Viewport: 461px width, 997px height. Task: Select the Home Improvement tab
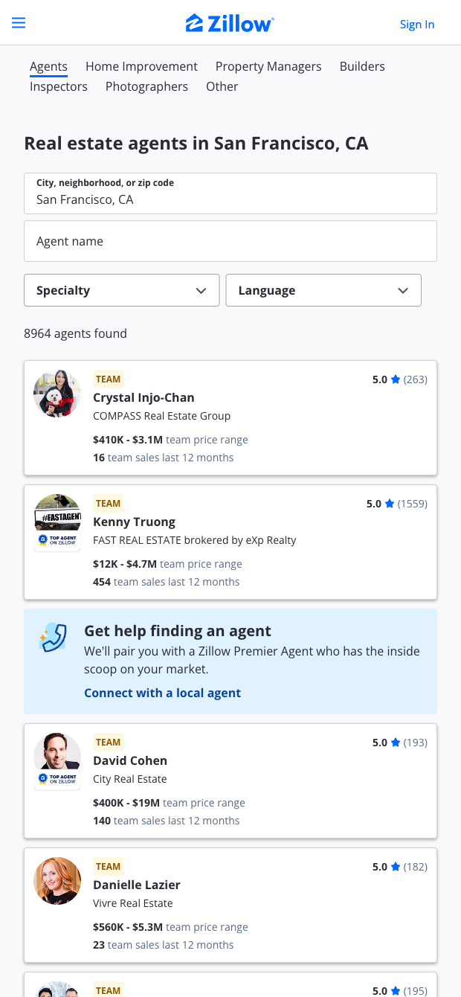[141, 66]
